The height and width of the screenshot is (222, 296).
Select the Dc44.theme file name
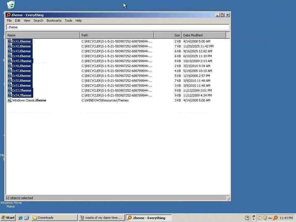pos(21,56)
